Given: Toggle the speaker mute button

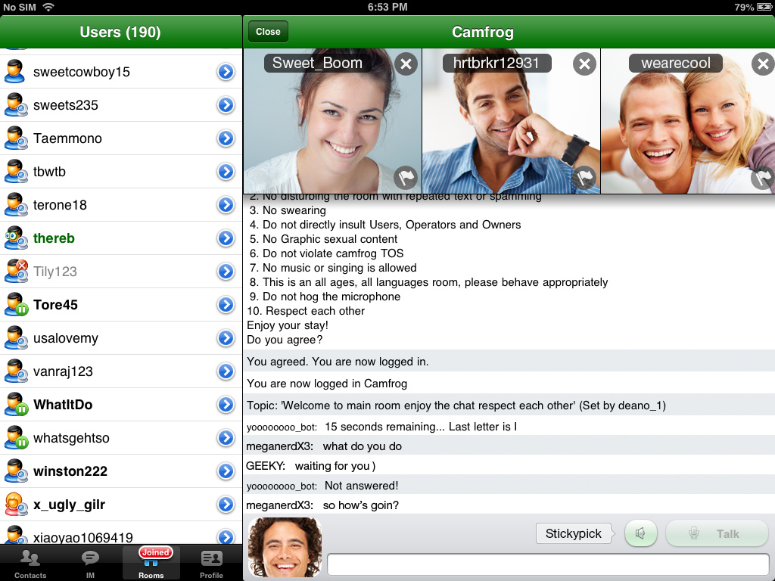Looking at the screenshot, I should coord(640,533).
